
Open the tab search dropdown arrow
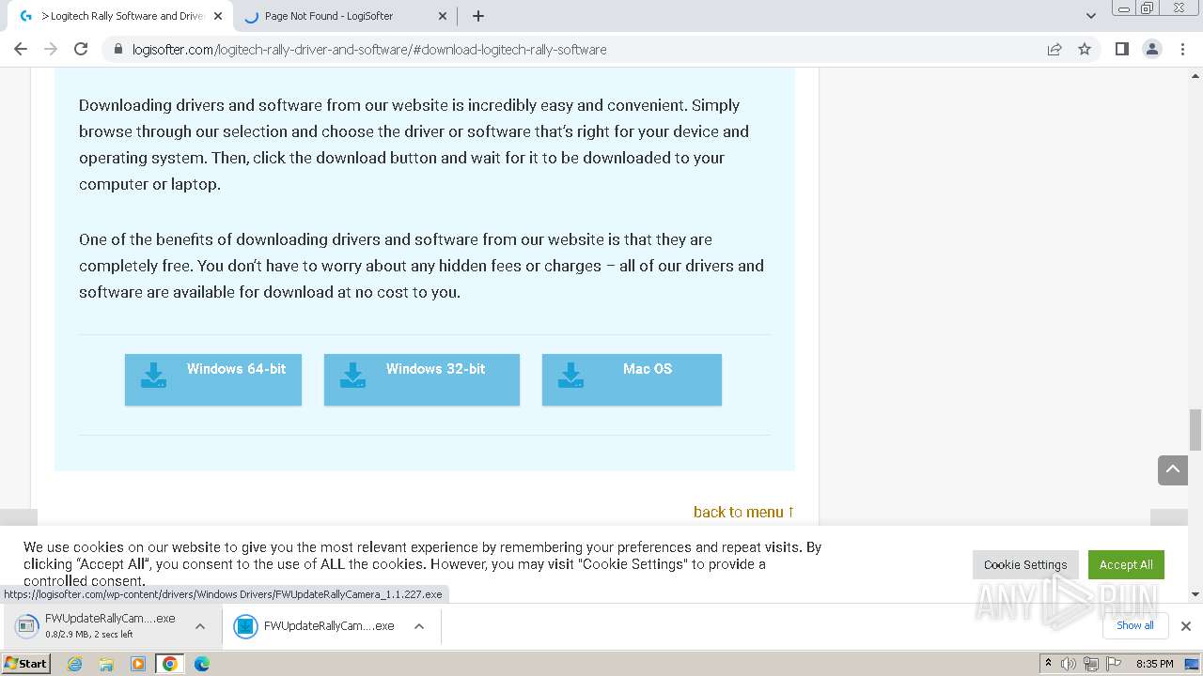1090,16
